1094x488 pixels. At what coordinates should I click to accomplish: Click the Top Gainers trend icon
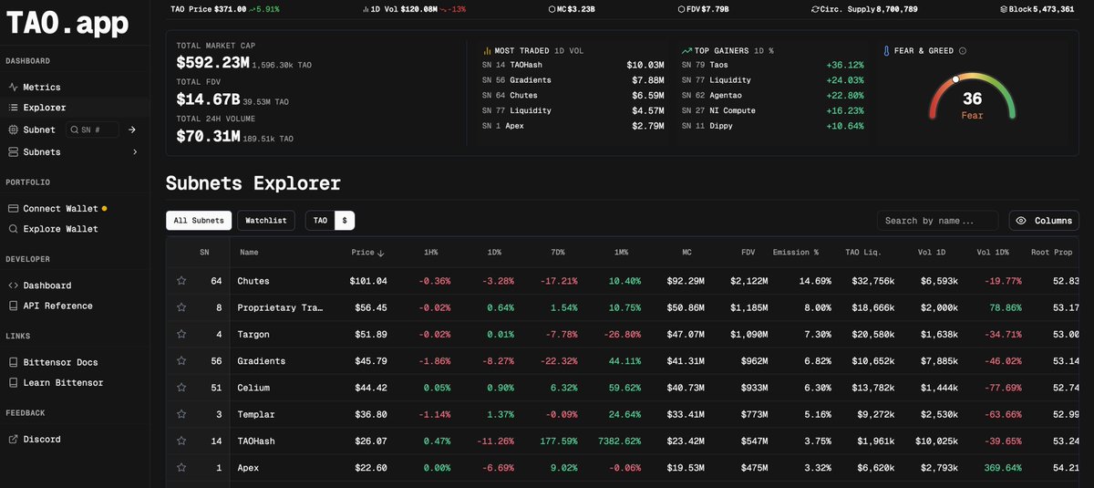tap(686, 50)
